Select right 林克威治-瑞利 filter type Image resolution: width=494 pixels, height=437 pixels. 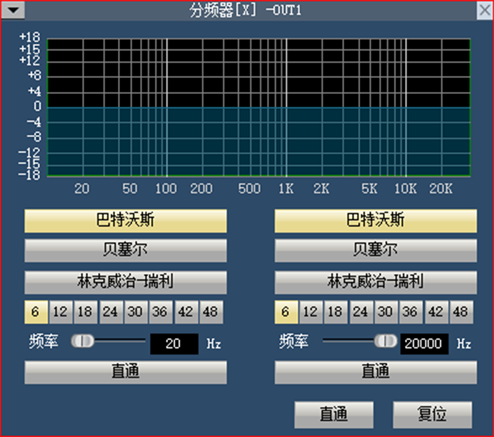(x=376, y=282)
